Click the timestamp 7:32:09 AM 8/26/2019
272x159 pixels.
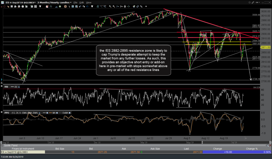pyautogui.click(x=12, y=157)
